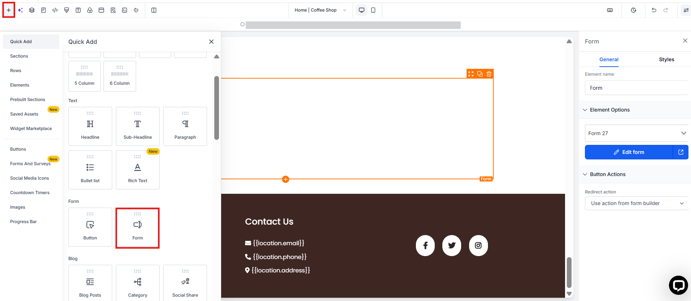This screenshot has height=301, width=691.
Task: Open the settings sliders icon
Action: point(686,10)
